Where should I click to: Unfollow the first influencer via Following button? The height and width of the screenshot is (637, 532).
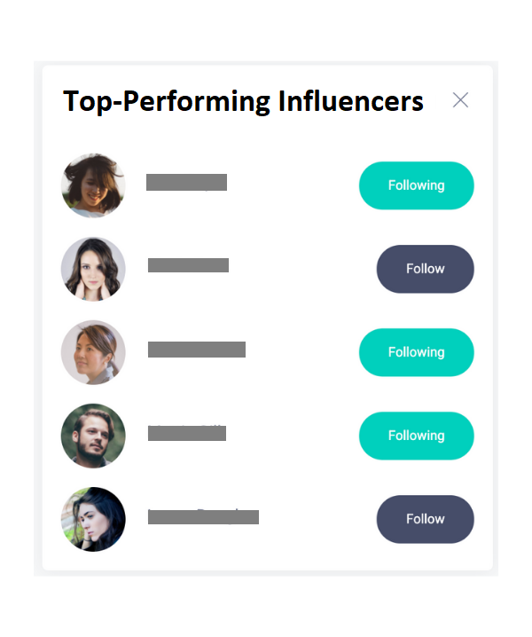point(416,185)
